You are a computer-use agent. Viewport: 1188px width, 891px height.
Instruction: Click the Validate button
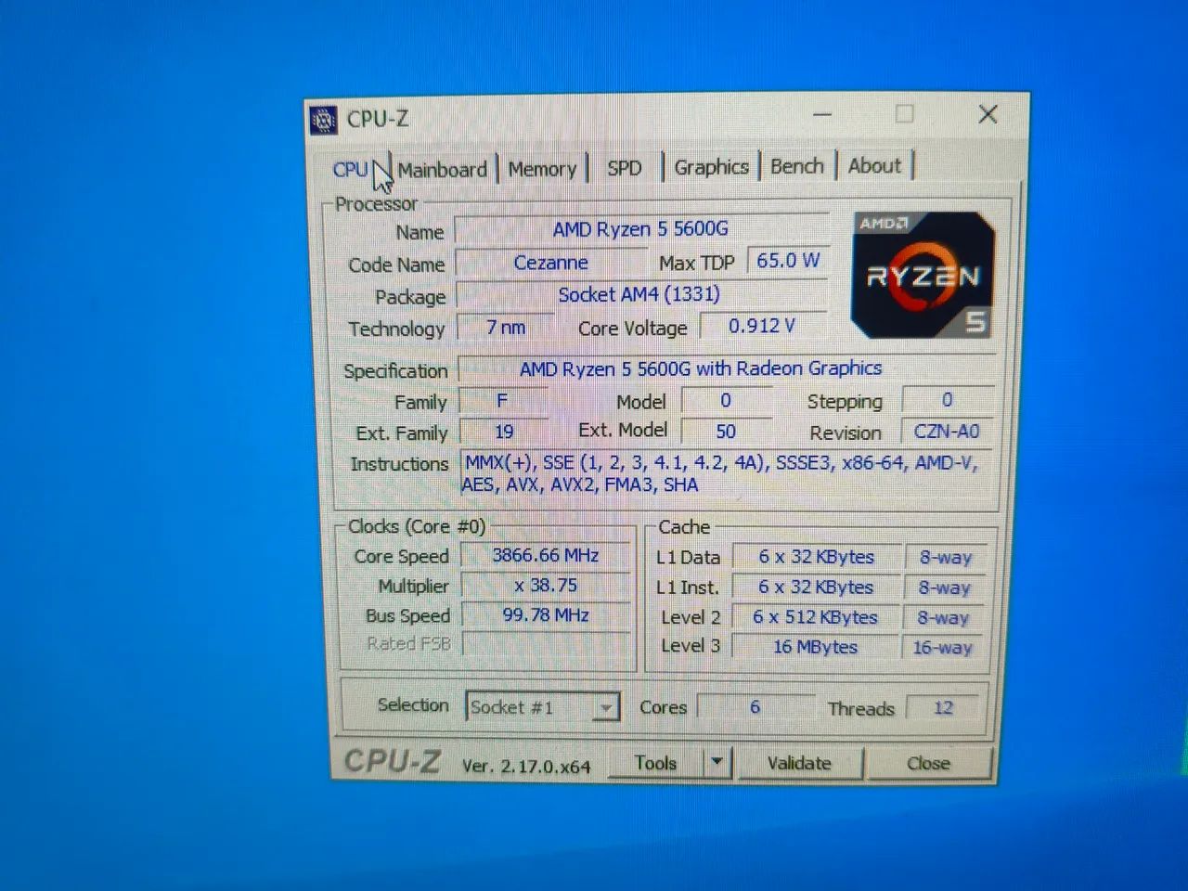tap(799, 763)
